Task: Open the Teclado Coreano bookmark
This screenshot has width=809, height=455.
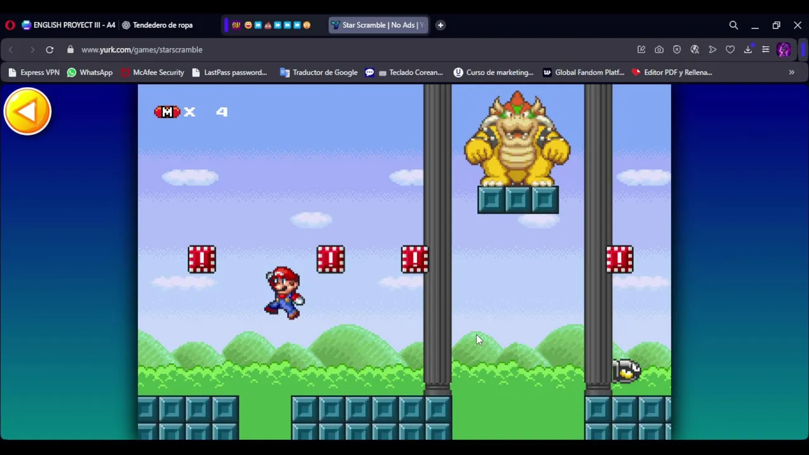Action: (411, 72)
